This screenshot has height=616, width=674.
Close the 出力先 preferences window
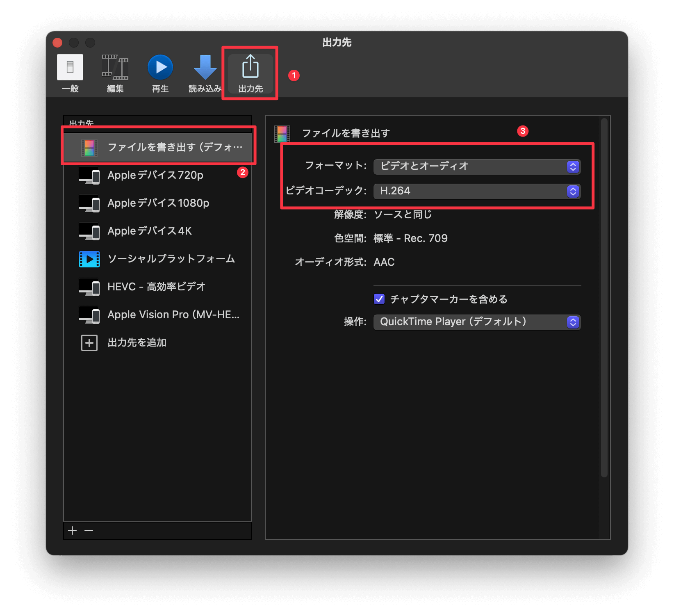click(57, 43)
